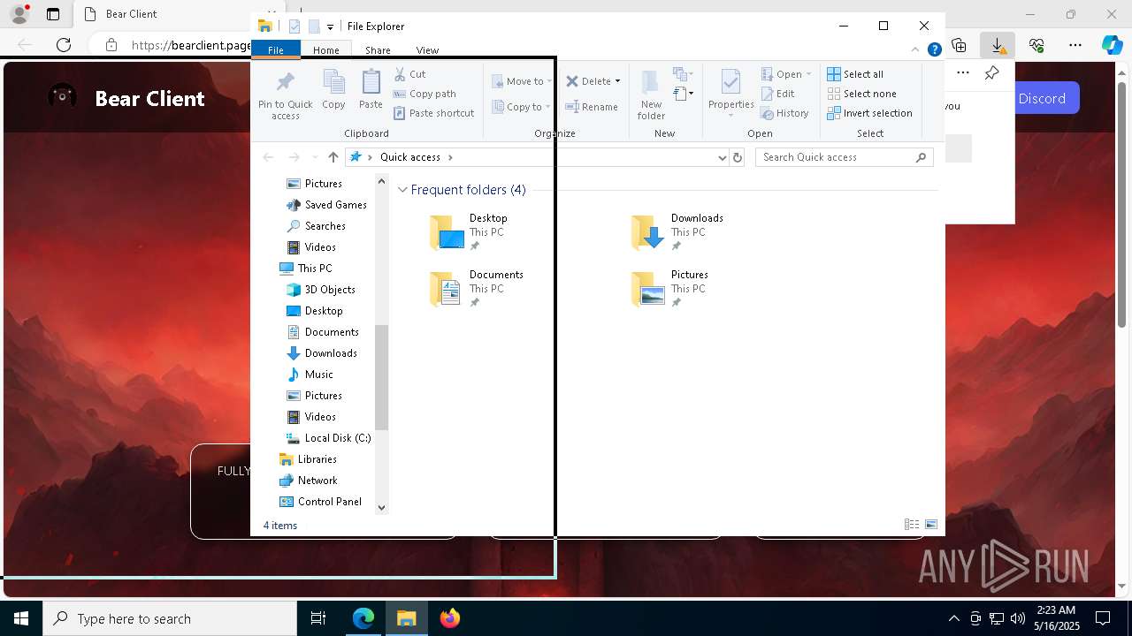Click Quick access in address bar
This screenshot has height=636, width=1132.
pos(410,157)
